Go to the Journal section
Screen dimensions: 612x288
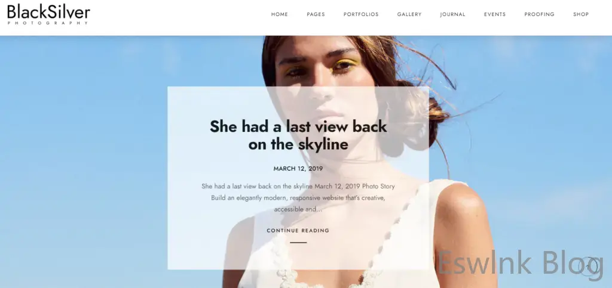[x=453, y=14]
